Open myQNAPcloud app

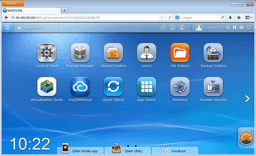tap(80, 87)
